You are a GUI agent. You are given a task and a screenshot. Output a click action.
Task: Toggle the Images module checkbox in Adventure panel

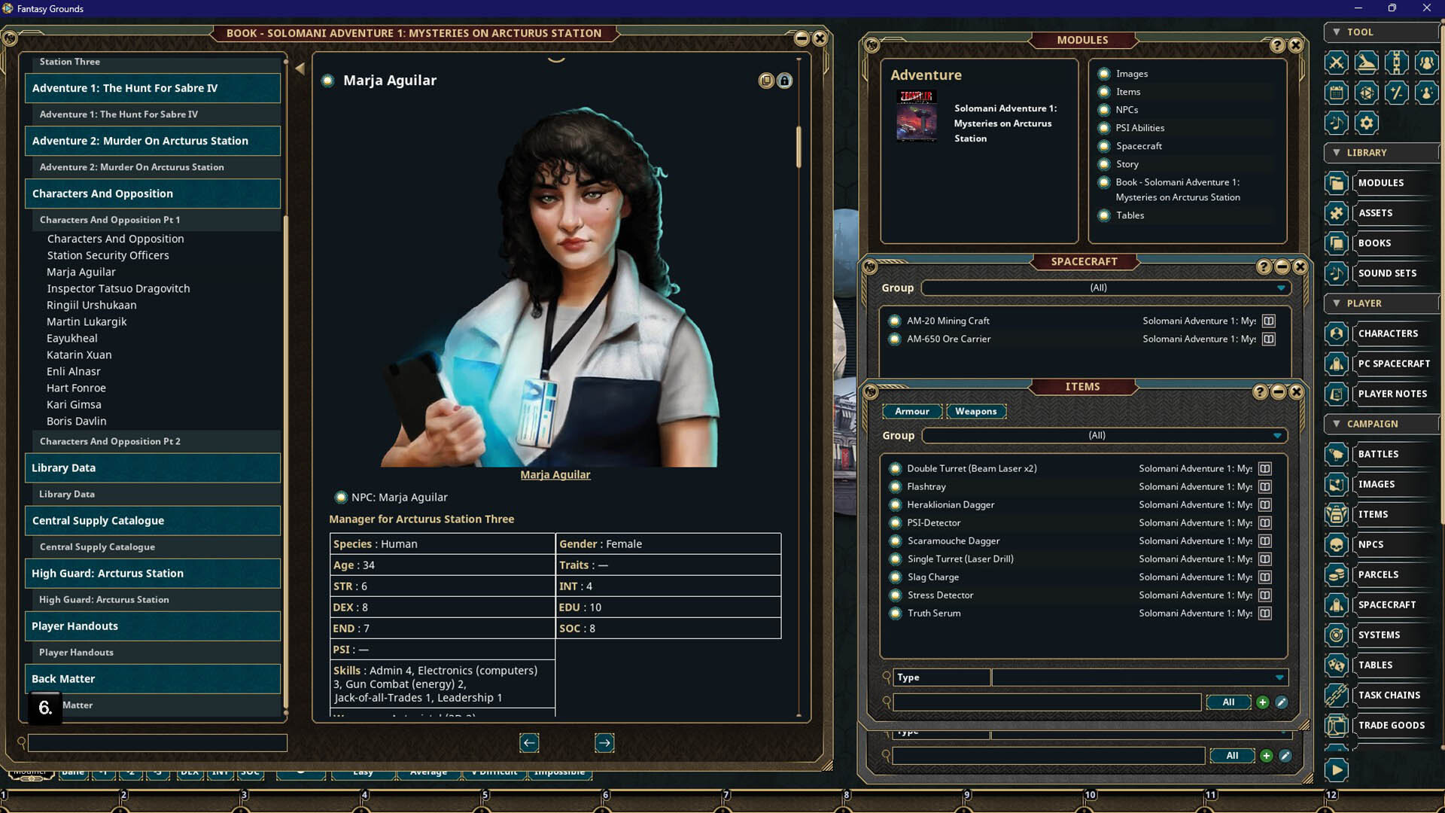[x=1103, y=73]
